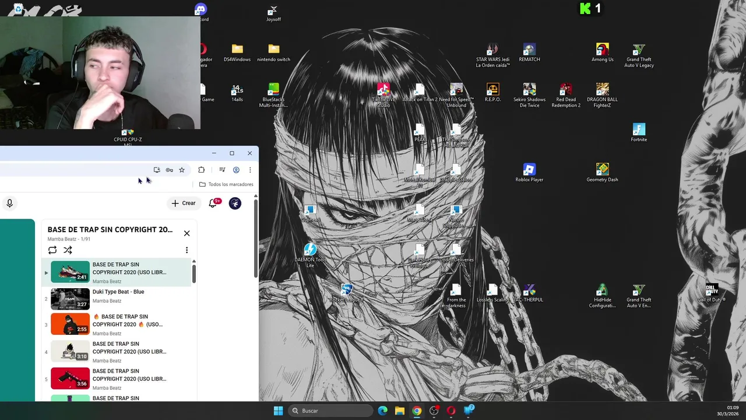Click password key icon in address bar
The width and height of the screenshot is (746, 420).
pyautogui.click(x=169, y=170)
